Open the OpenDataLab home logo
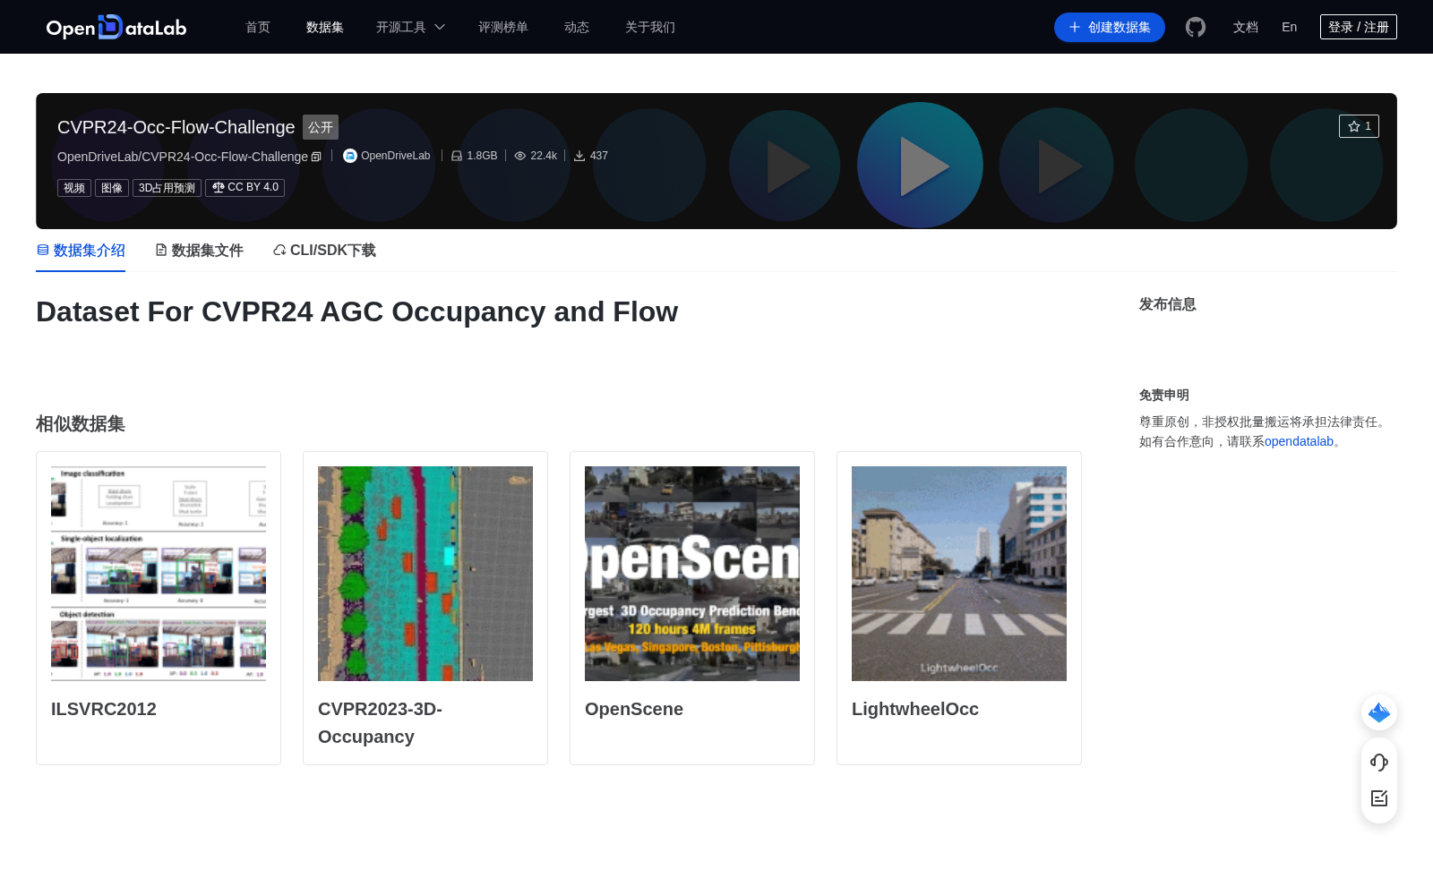Image resolution: width=1433 pixels, height=895 pixels. click(x=116, y=27)
